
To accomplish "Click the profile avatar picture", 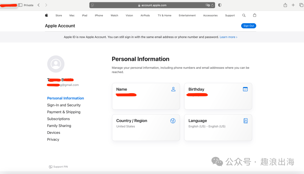I will [x=56, y=64].
